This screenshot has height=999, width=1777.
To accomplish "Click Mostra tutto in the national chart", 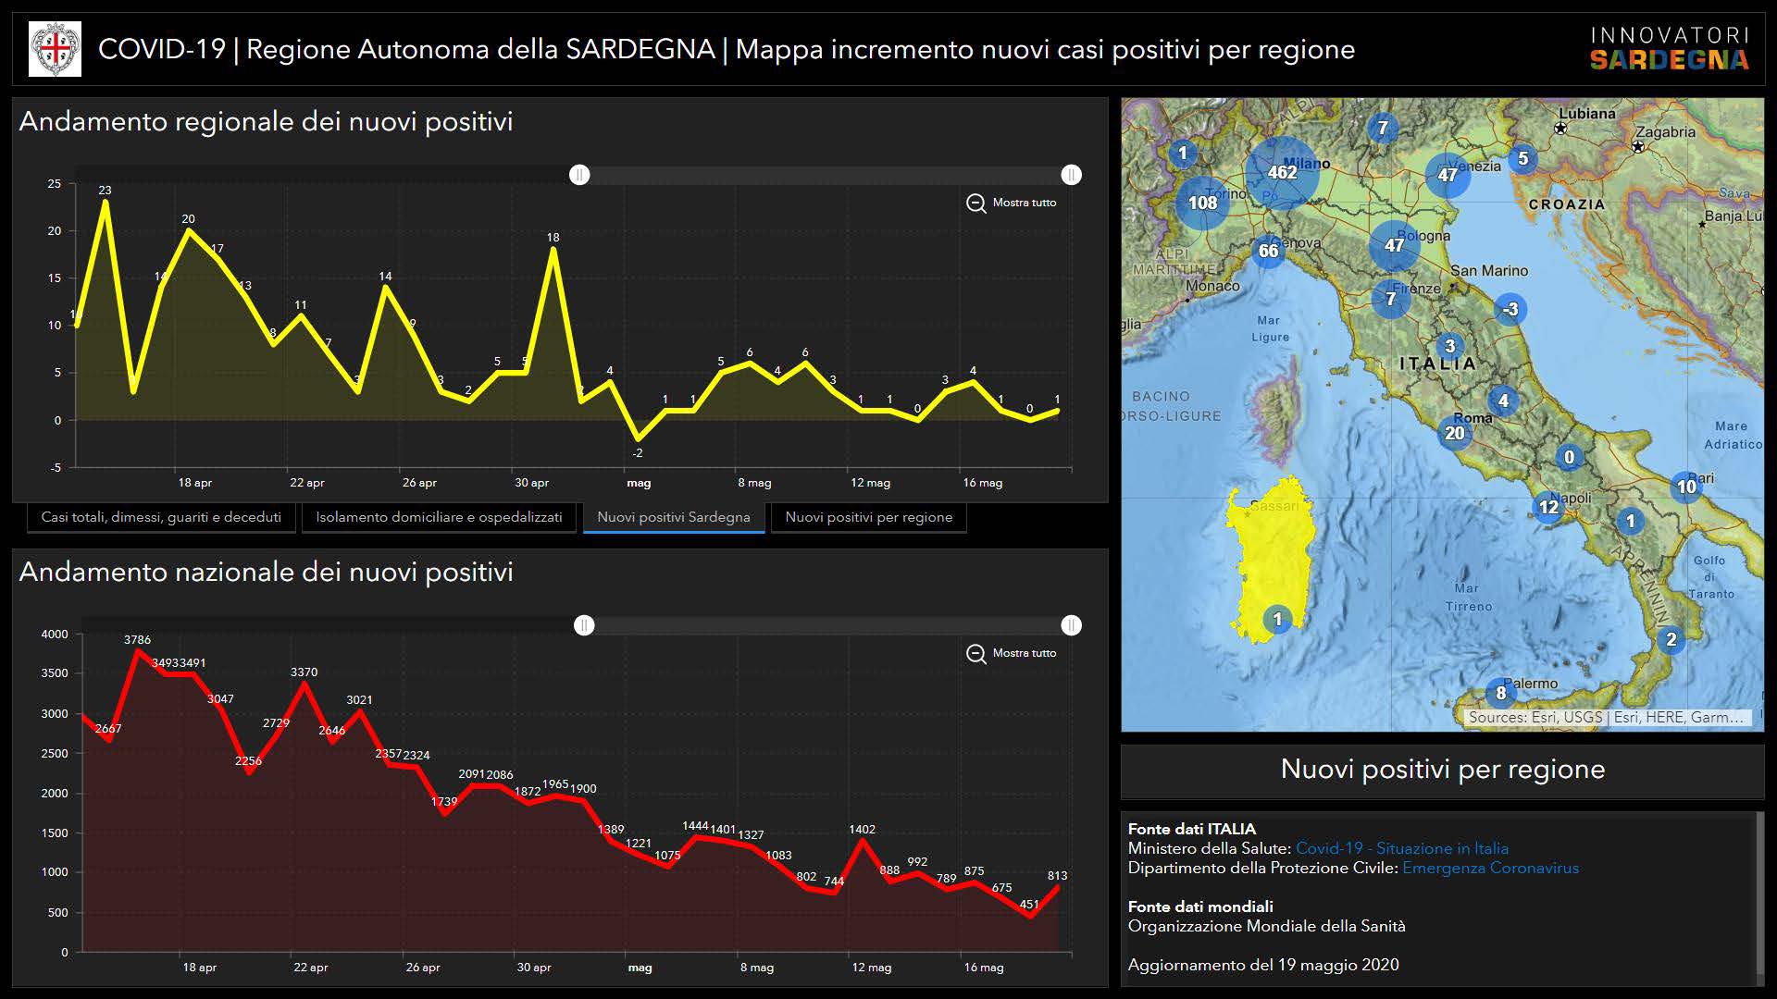I will [x=1024, y=653].
